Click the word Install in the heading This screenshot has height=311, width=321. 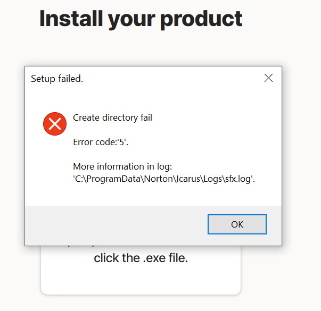pyautogui.click(x=71, y=19)
